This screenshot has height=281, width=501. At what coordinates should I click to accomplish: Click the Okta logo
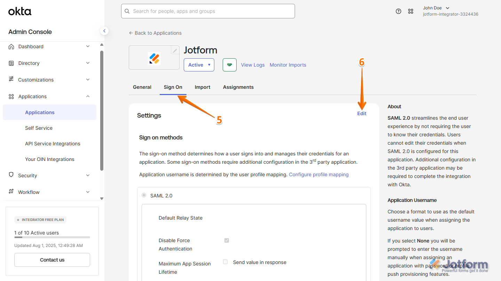pos(20,11)
